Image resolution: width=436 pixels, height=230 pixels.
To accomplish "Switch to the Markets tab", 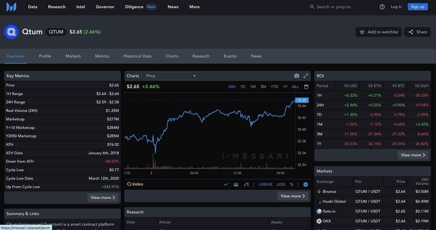I will [73, 56].
